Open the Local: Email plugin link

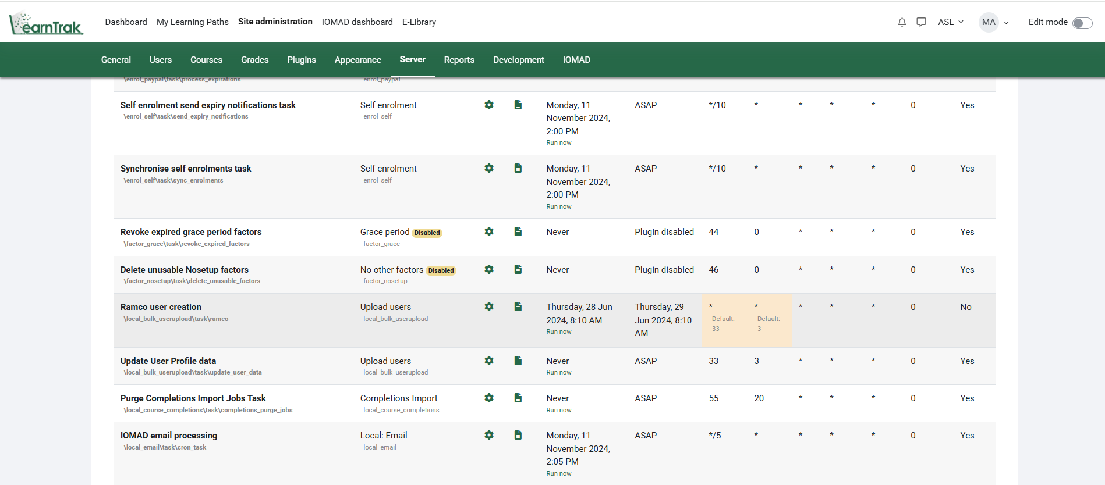(x=384, y=435)
